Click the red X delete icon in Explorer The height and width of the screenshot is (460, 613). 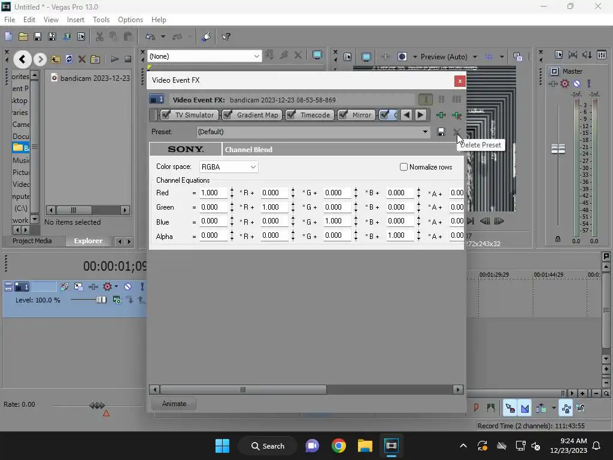tap(81, 59)
